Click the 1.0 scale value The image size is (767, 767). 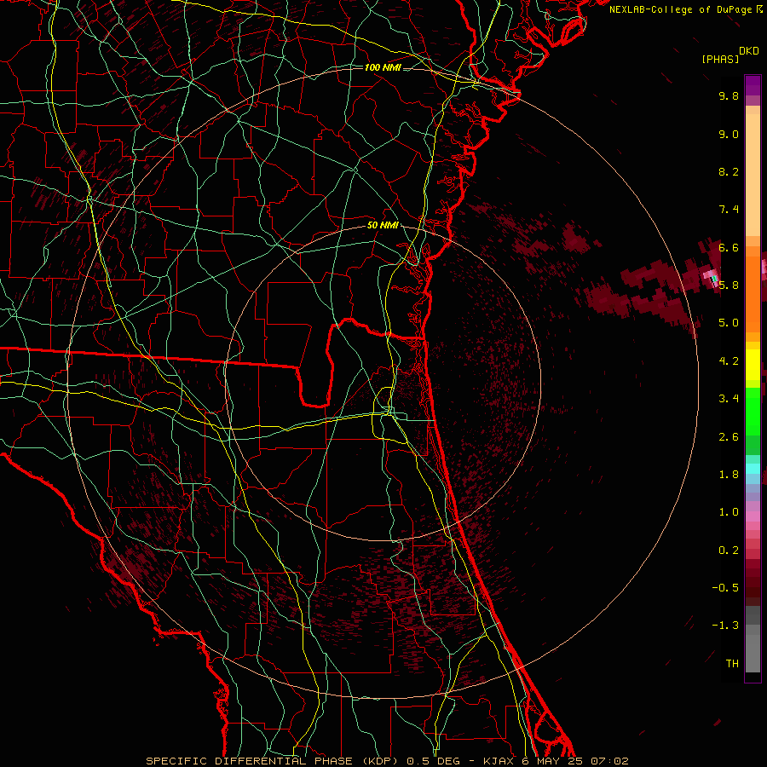tap(729, 512)
